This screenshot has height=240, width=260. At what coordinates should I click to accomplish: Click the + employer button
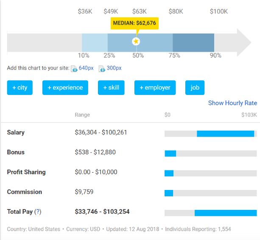pos(155,87)
